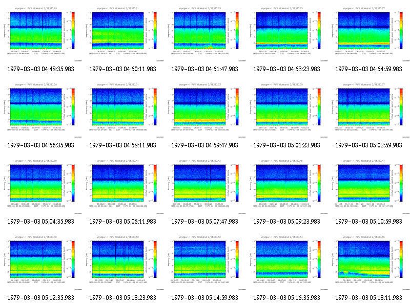Screen dimensions: 410x305
Task: Click the caption 1979-03-03 04:59:47.983
Action: pos(204,145)
